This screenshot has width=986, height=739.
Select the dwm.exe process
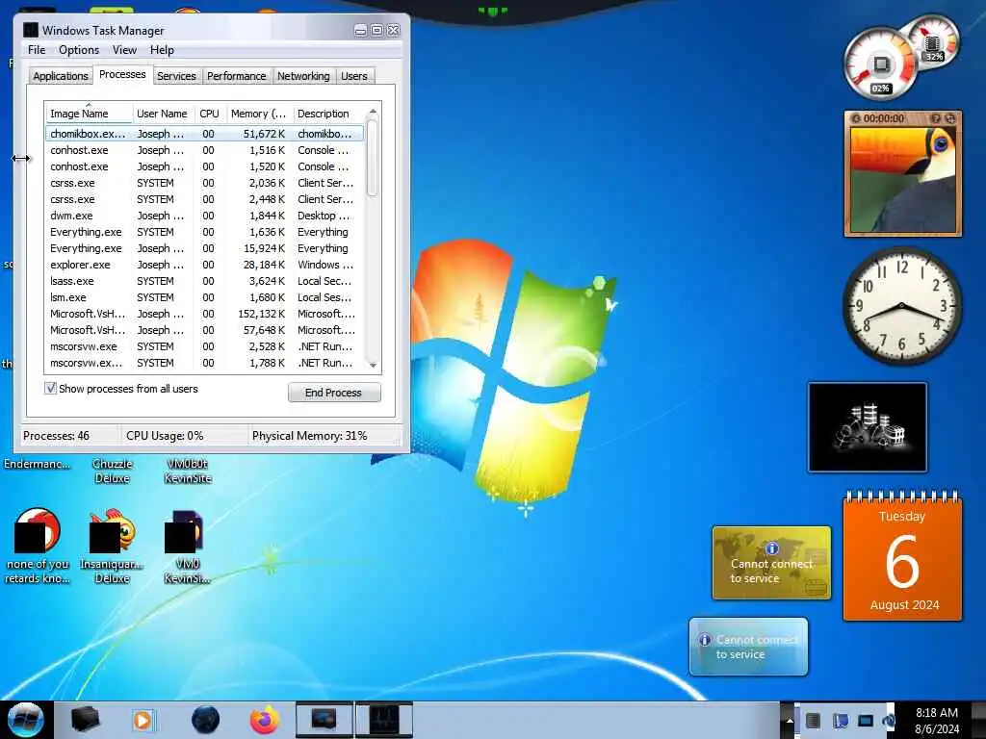pos(204,216)
